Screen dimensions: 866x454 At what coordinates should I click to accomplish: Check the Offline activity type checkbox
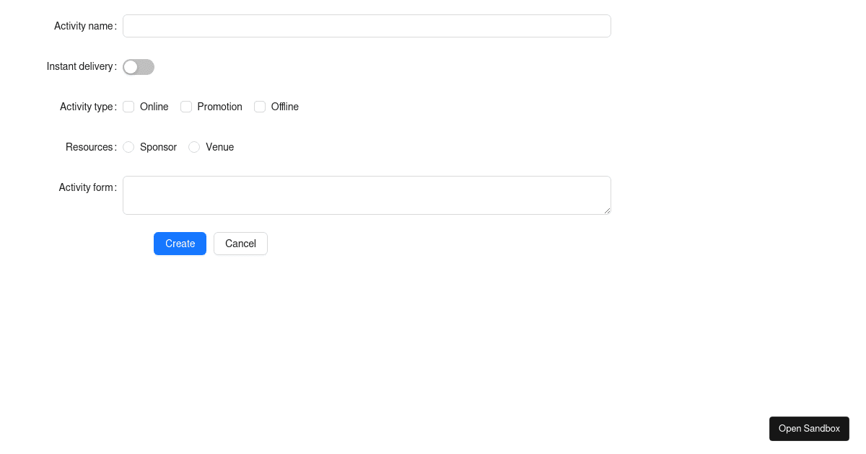click(x=260, y=107)
